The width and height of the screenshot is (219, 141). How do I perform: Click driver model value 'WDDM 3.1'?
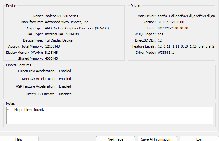click(166, 53)
